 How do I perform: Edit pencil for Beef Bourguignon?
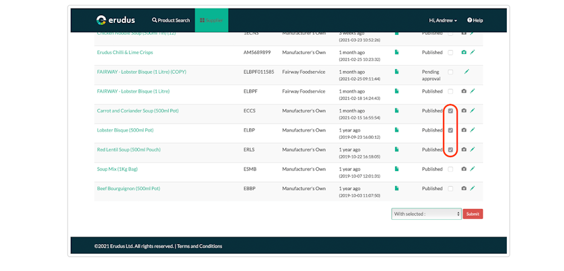click(x=472, y=189)
